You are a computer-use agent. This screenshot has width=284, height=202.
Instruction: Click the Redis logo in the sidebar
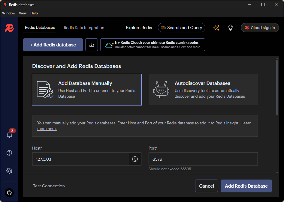tap(9, 28)
